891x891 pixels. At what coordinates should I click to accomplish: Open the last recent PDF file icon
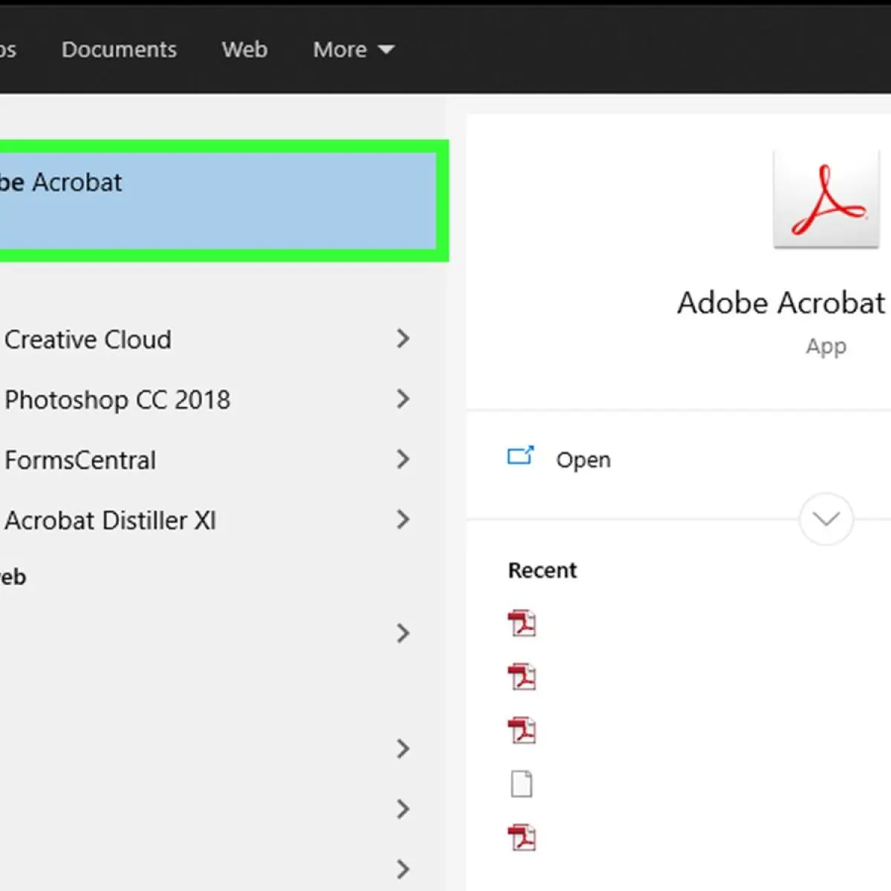click(x=522, y=837)
